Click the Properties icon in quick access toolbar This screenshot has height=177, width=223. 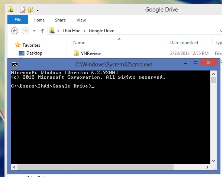tap(23, 10)
